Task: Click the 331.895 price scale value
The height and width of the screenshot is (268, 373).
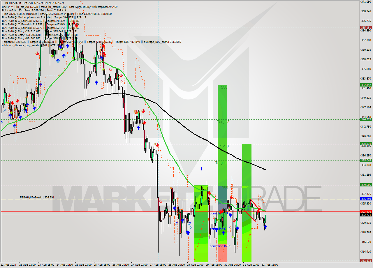Action: click(366, 174)
